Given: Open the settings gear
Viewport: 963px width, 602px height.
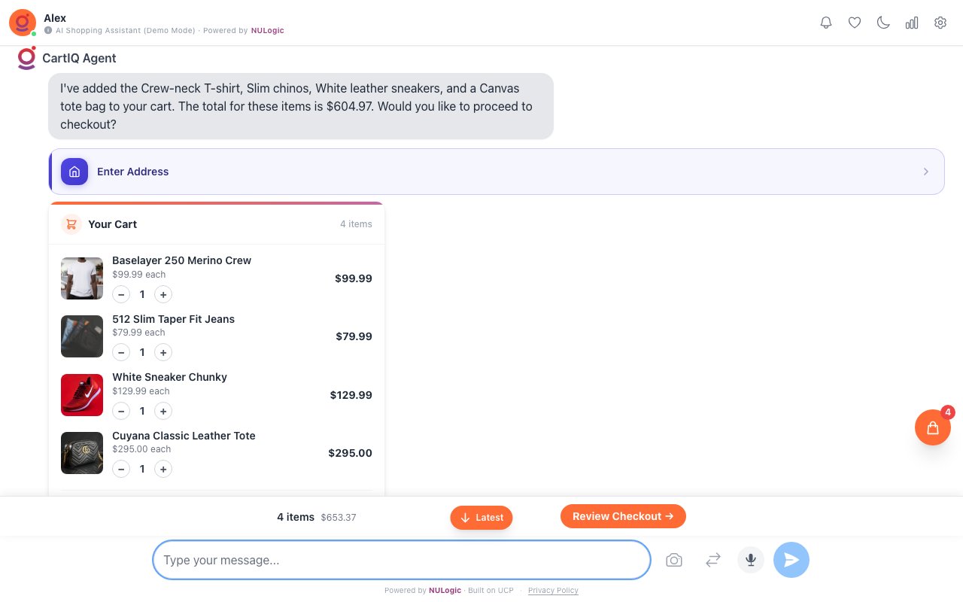Looking at the screenshot, I should click(x=940, y=23).
